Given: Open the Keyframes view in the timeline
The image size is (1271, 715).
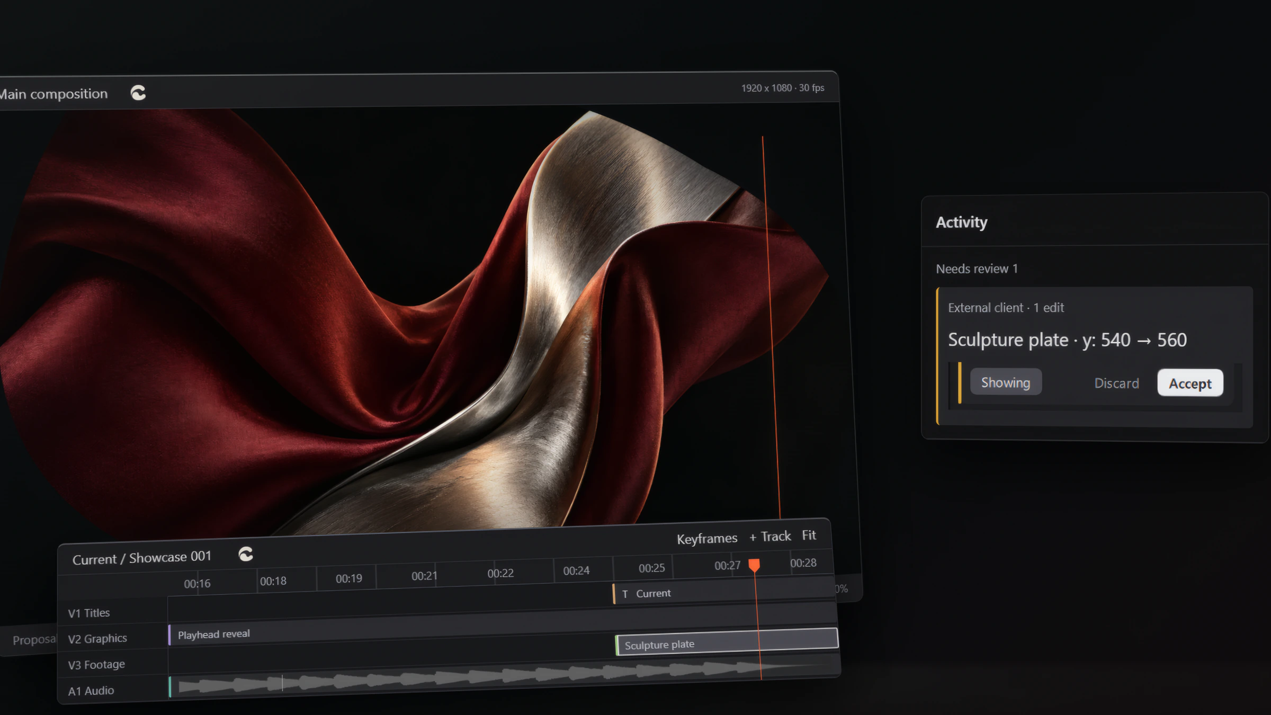Looking at the screenshot, I should point(707,539).
